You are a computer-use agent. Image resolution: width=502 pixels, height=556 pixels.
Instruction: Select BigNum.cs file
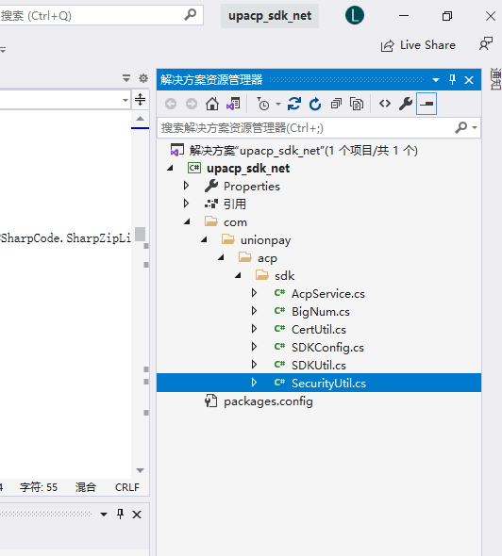click(321, 312)
